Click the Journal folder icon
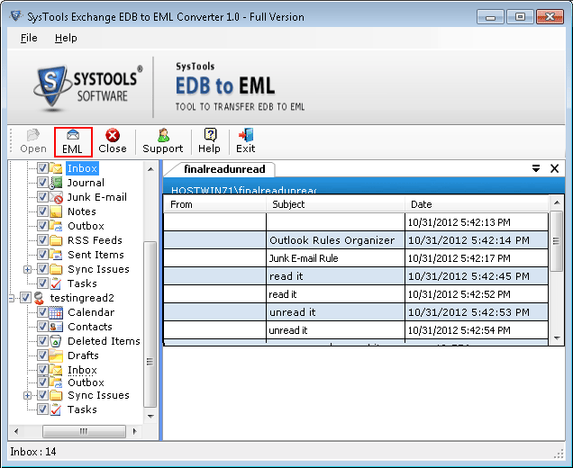Screen dimensions: 573x468 point(56,183)
